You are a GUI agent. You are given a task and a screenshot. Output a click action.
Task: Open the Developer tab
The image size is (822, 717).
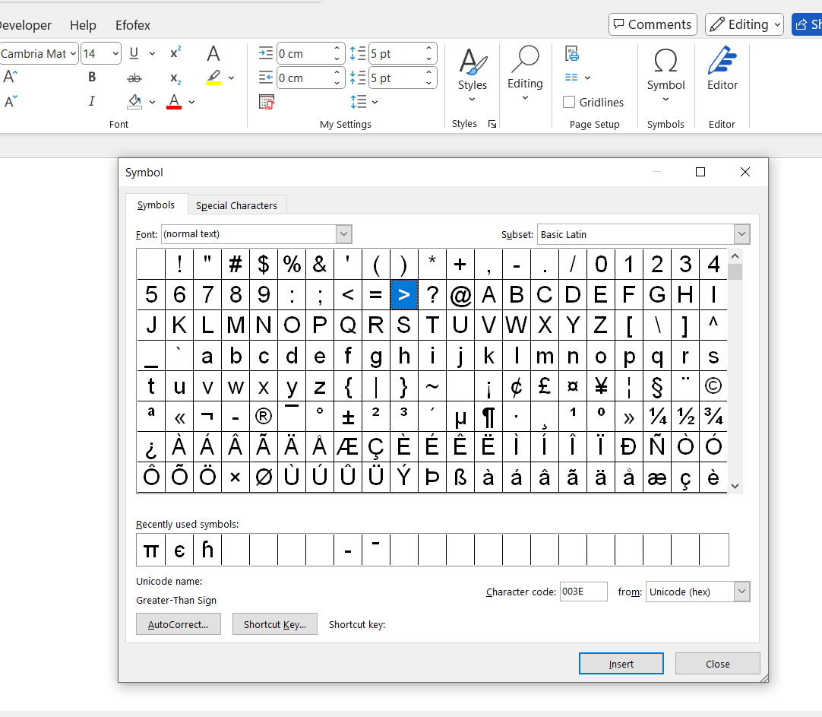pos(25,24)
